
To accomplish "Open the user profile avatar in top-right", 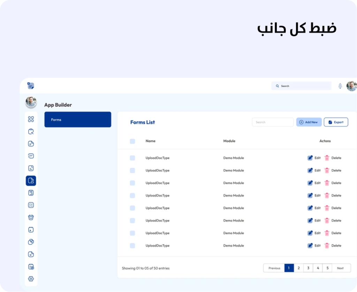I will click(351, 86).
